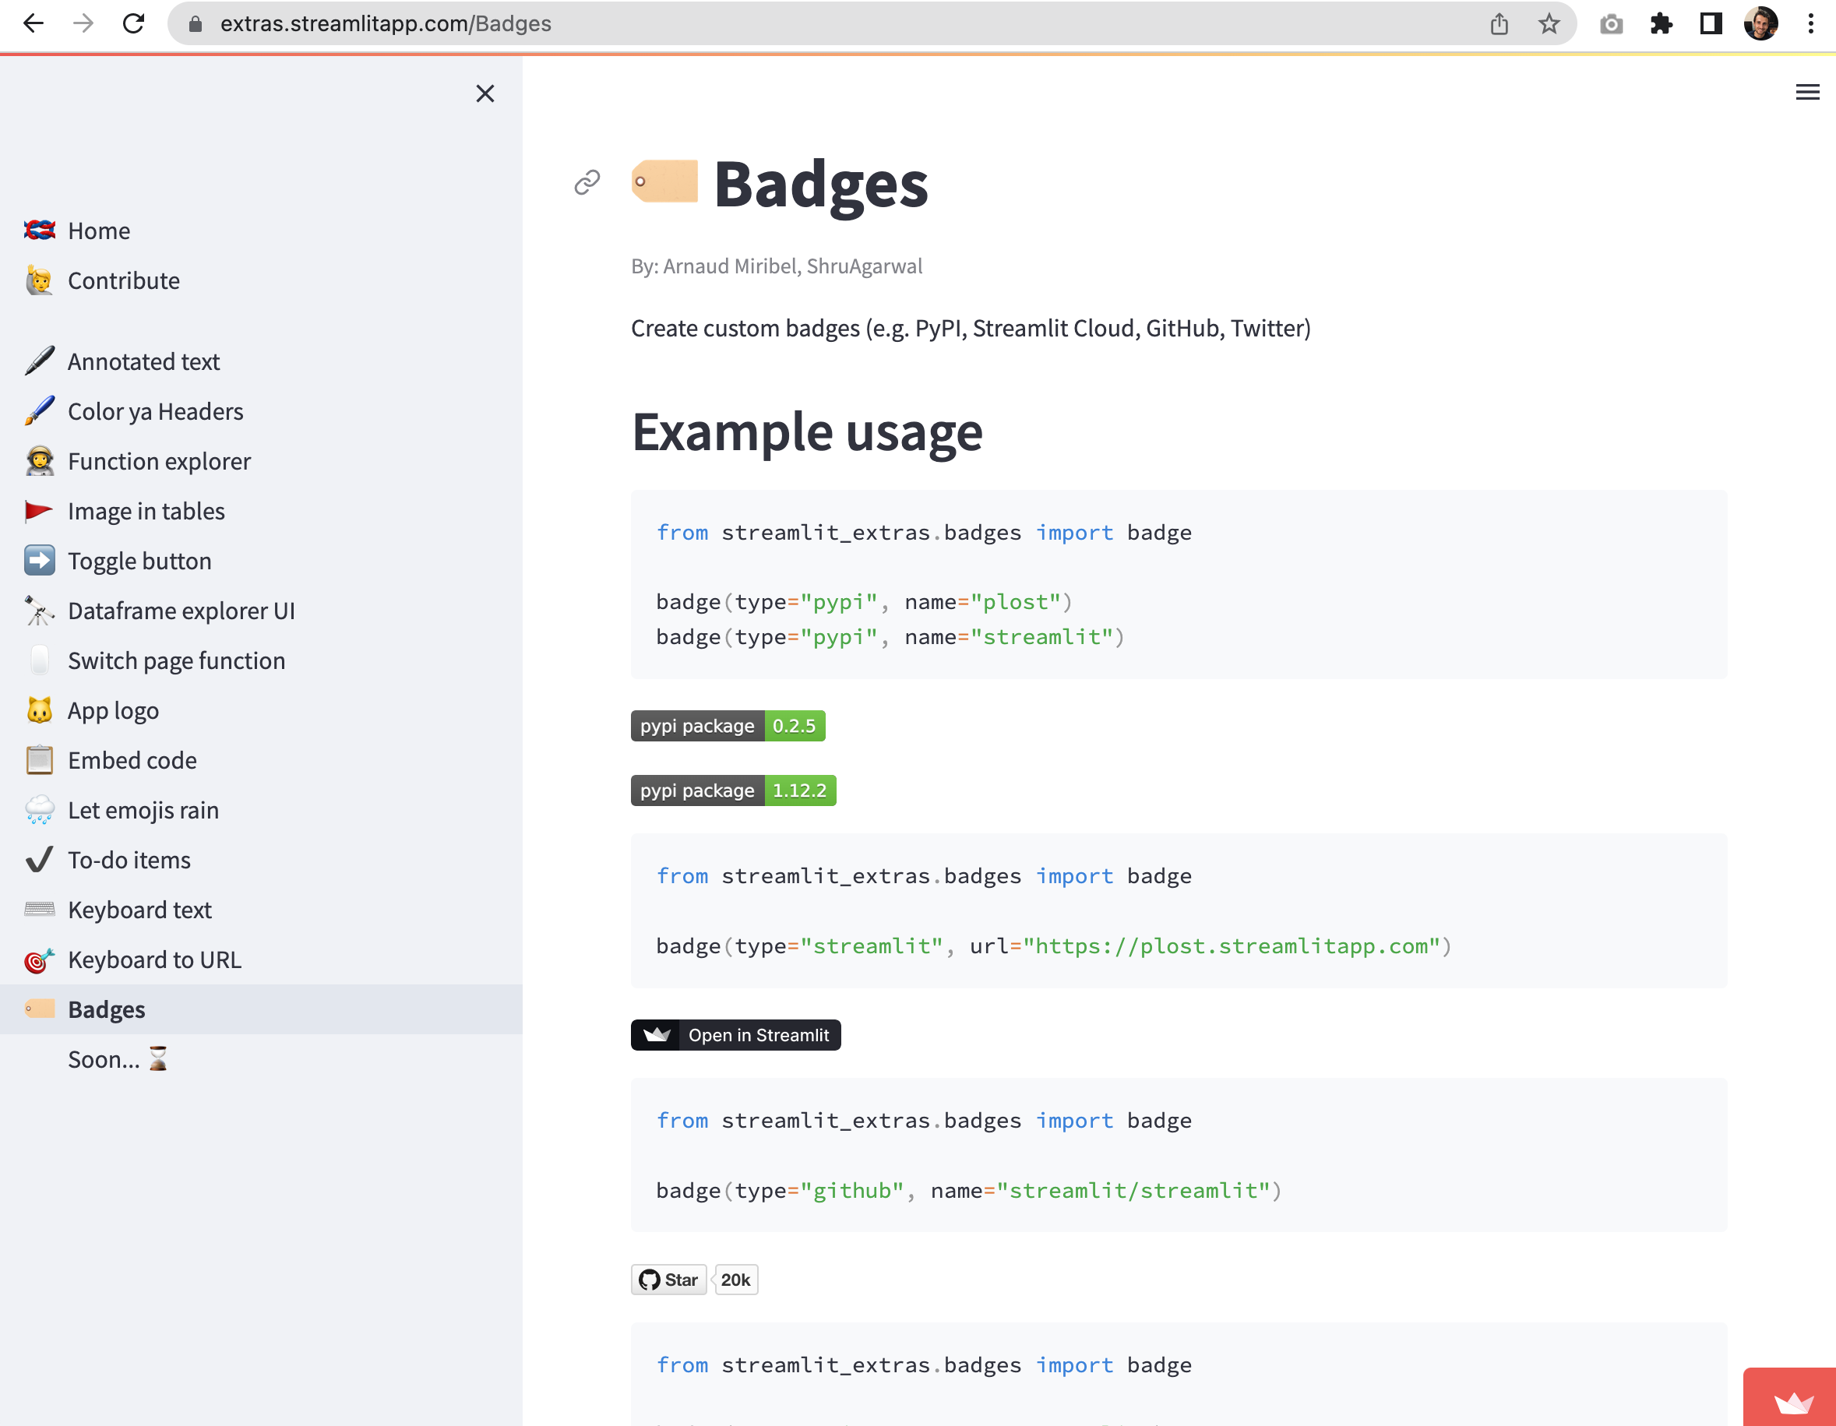This screenshot has height=1426, width=1836.
Task: Toggle the browser side panel icon
Action: (x=1710, y=23)
